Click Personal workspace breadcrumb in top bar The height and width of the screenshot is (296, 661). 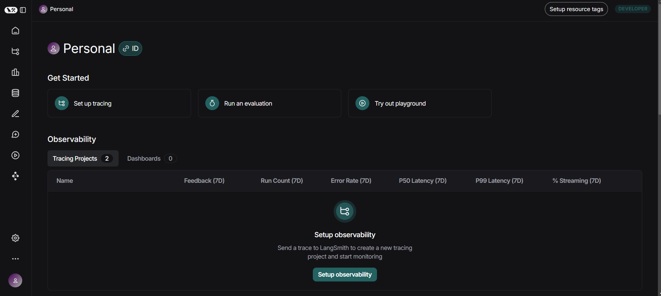point(56,9)
